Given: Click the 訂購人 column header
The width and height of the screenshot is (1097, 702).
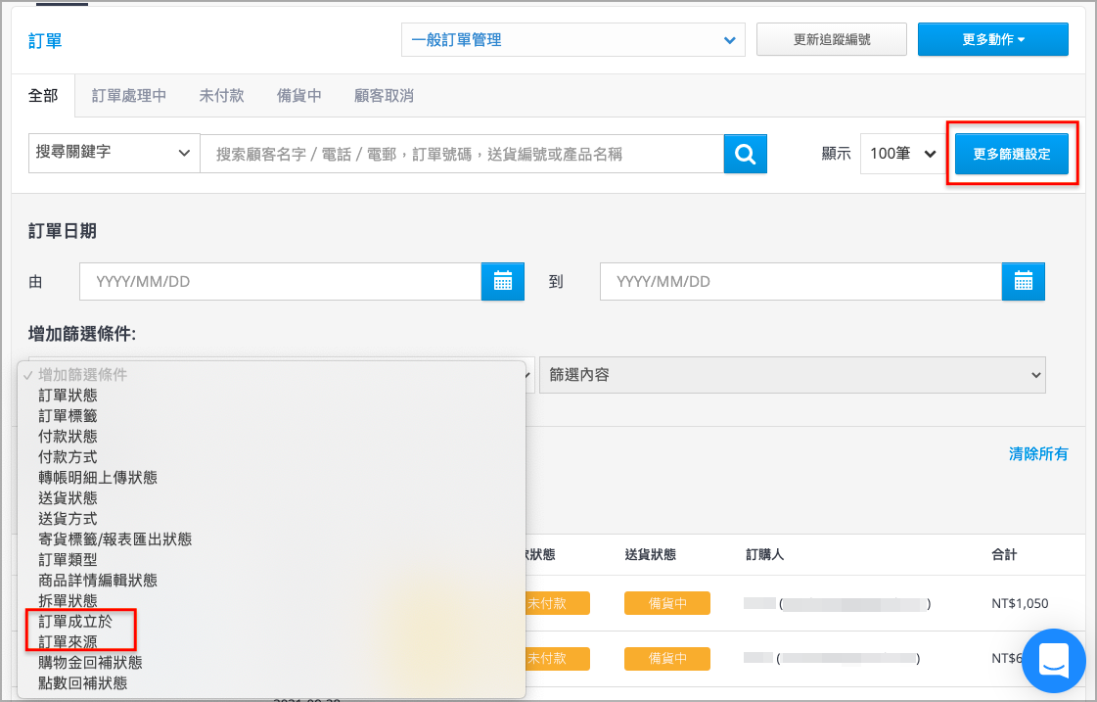Looking at the screenshot, I should tap(764, 555).
